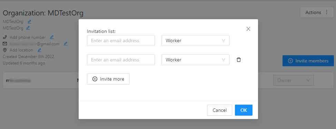Click pencil icon beside Add location
Image resolution: width=336 pixels, height=129 pixels.
pyautogui.click(x=39, y=50)
